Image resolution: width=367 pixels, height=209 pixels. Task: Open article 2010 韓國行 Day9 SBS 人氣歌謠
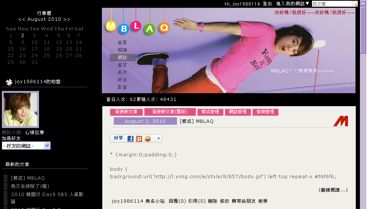click(47, 198)
